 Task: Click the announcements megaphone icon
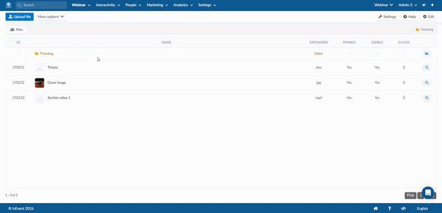coord(424,5)
